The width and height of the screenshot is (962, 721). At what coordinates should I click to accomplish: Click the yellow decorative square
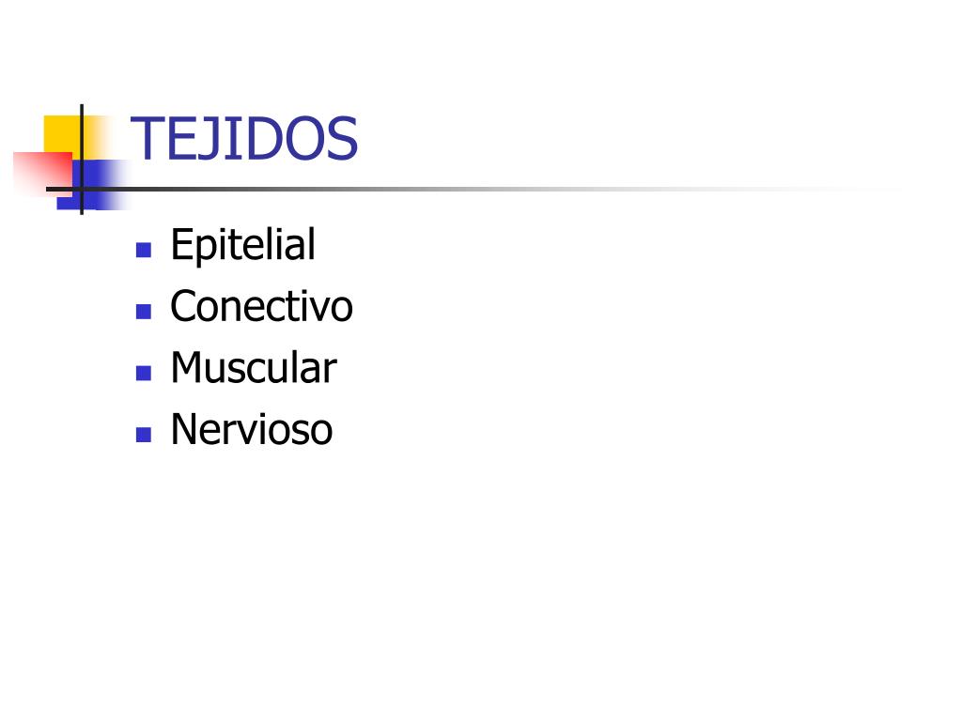click(x=65, y=135)
